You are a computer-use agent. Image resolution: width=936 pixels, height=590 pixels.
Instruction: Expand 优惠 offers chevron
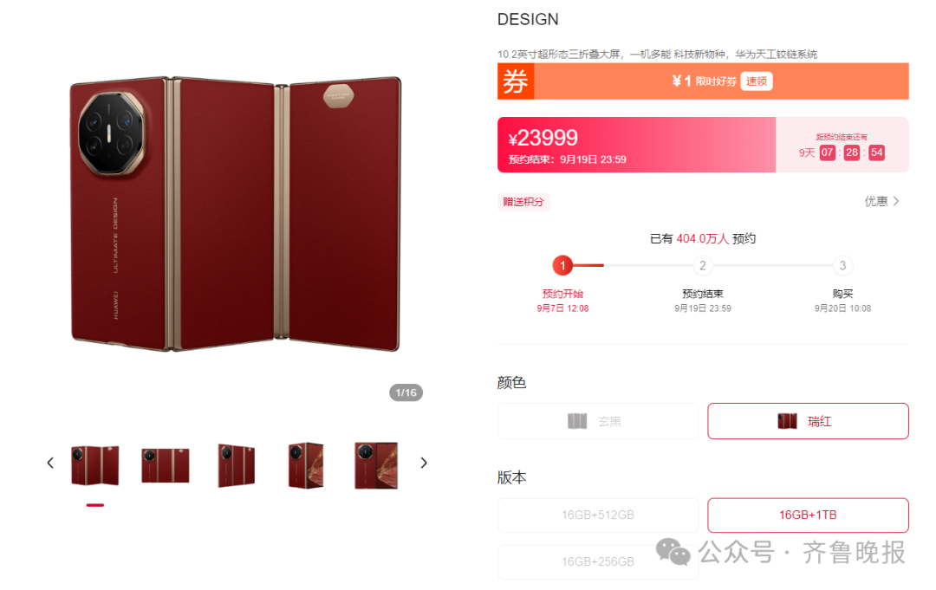pos(881,202)
